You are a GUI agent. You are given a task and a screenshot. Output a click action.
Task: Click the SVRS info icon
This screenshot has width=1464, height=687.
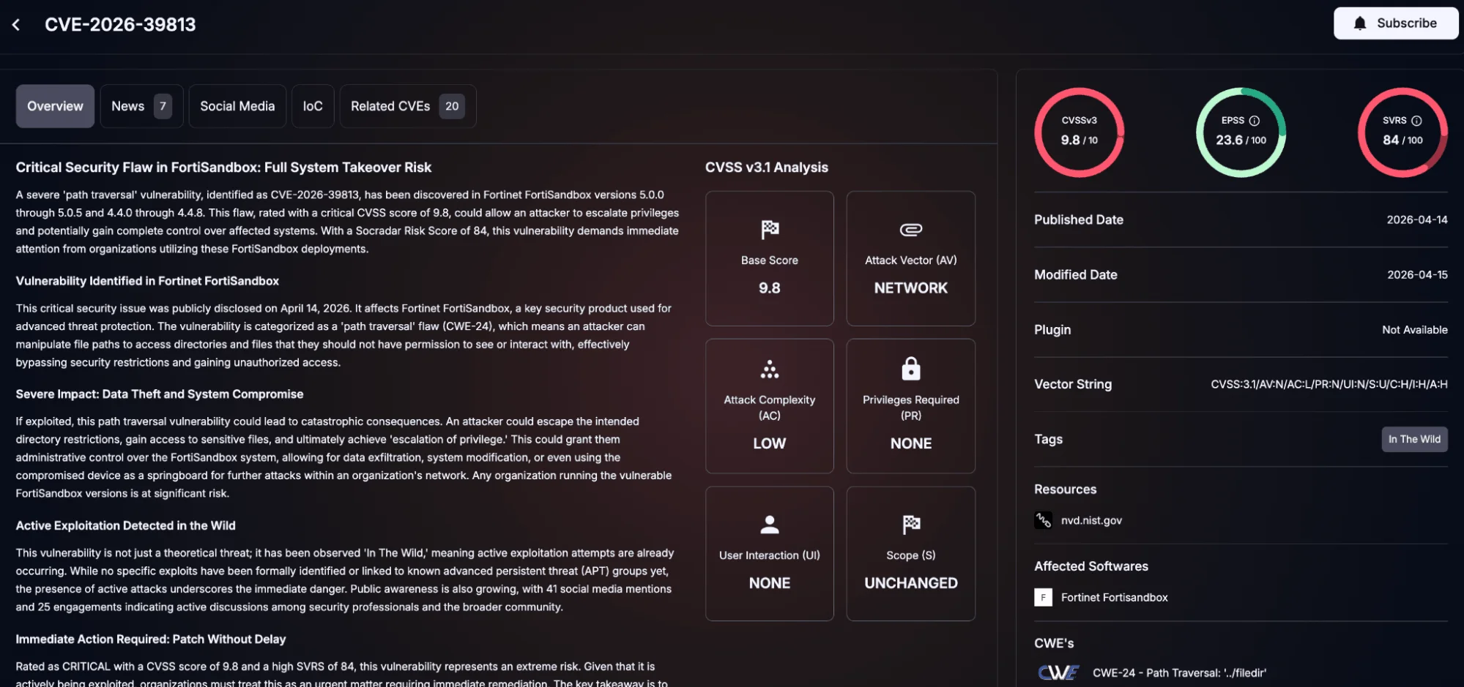pyautogui.click(x=1416, y=121)
